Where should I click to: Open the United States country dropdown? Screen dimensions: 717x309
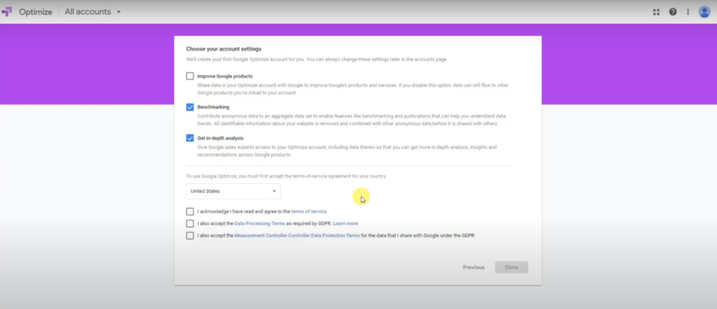233,192
